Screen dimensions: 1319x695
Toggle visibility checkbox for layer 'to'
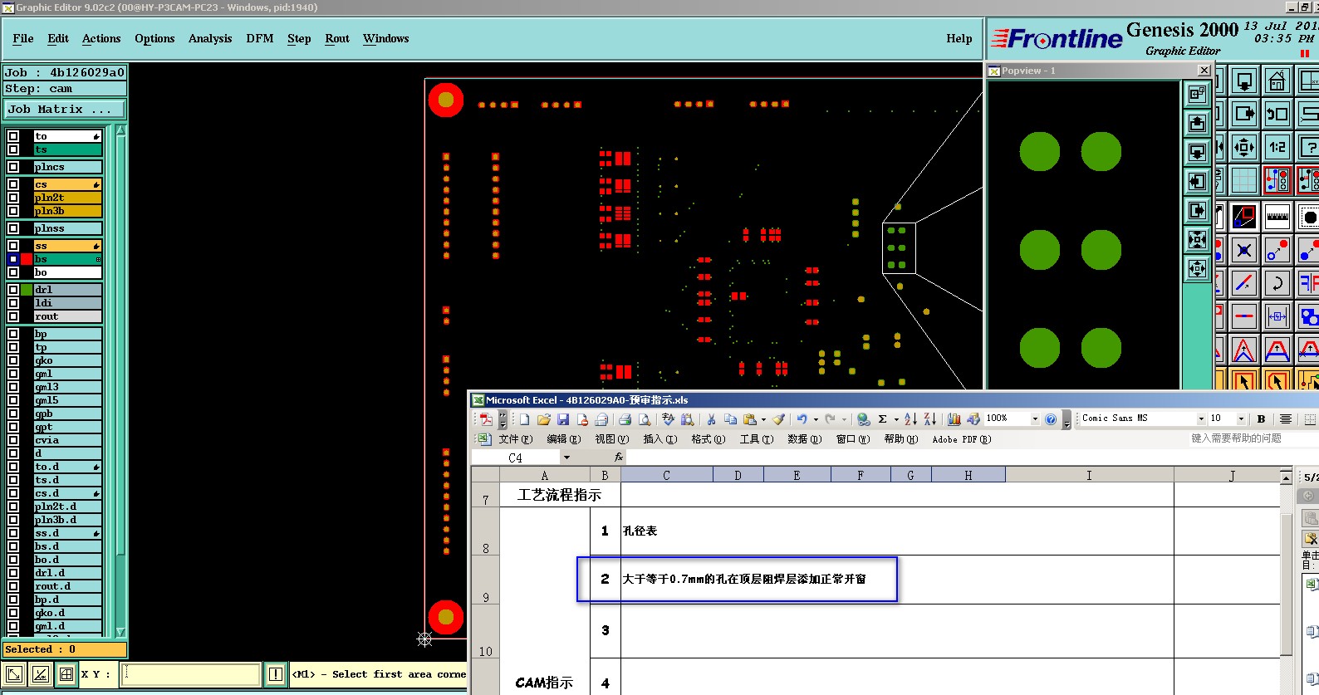[x=13, y=136]
